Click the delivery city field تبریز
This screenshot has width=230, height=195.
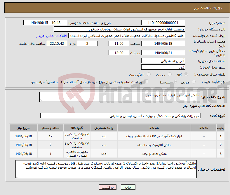163,67
